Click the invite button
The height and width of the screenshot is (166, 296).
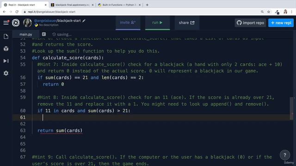(128, 23)
